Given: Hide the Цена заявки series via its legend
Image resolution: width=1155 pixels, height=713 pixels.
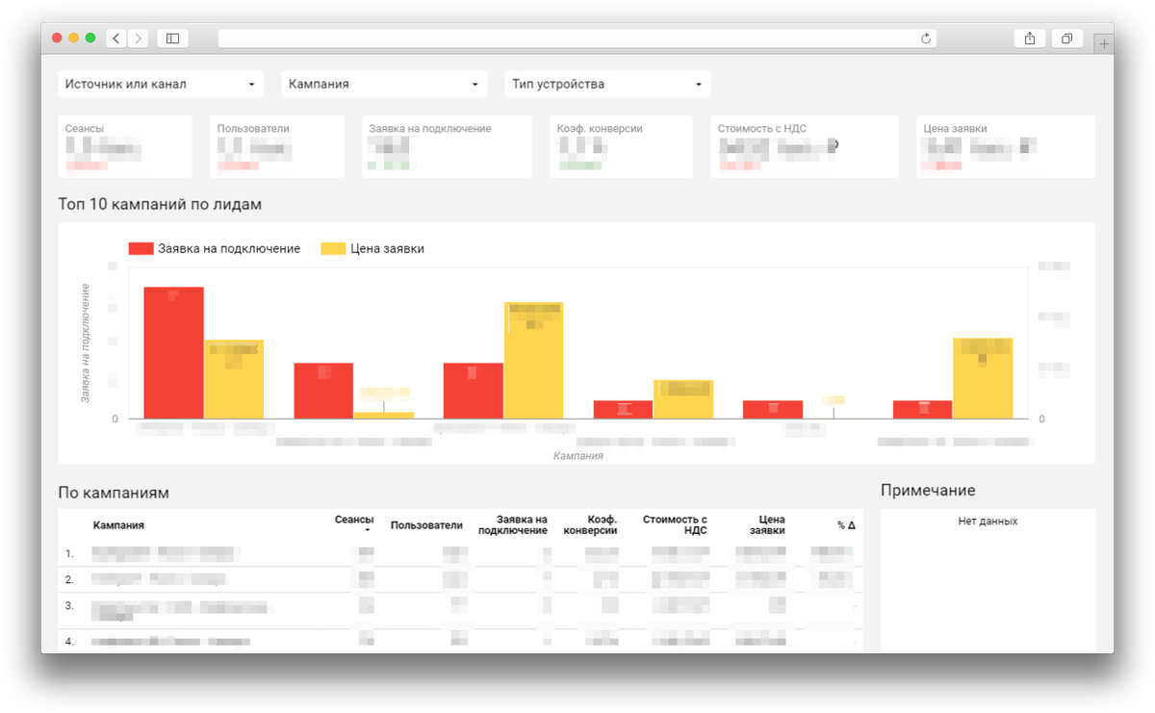Looking at the screenshot, I should pyautogui.click(x=389, y=247).
